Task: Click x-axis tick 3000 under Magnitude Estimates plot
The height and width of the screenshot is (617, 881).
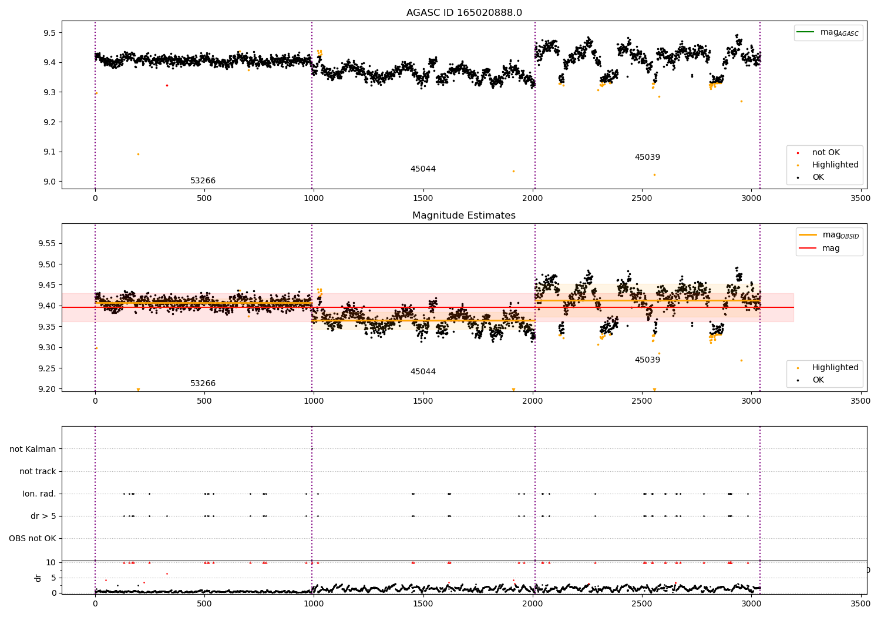Action: click(751, 401)
